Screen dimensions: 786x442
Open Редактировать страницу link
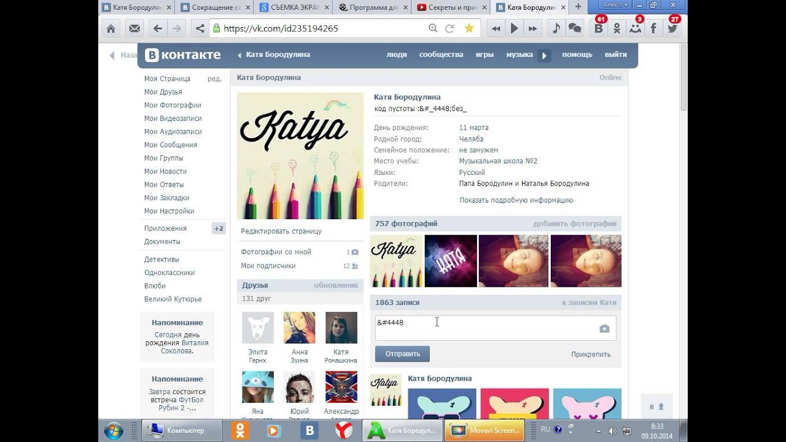click(281, 231)
